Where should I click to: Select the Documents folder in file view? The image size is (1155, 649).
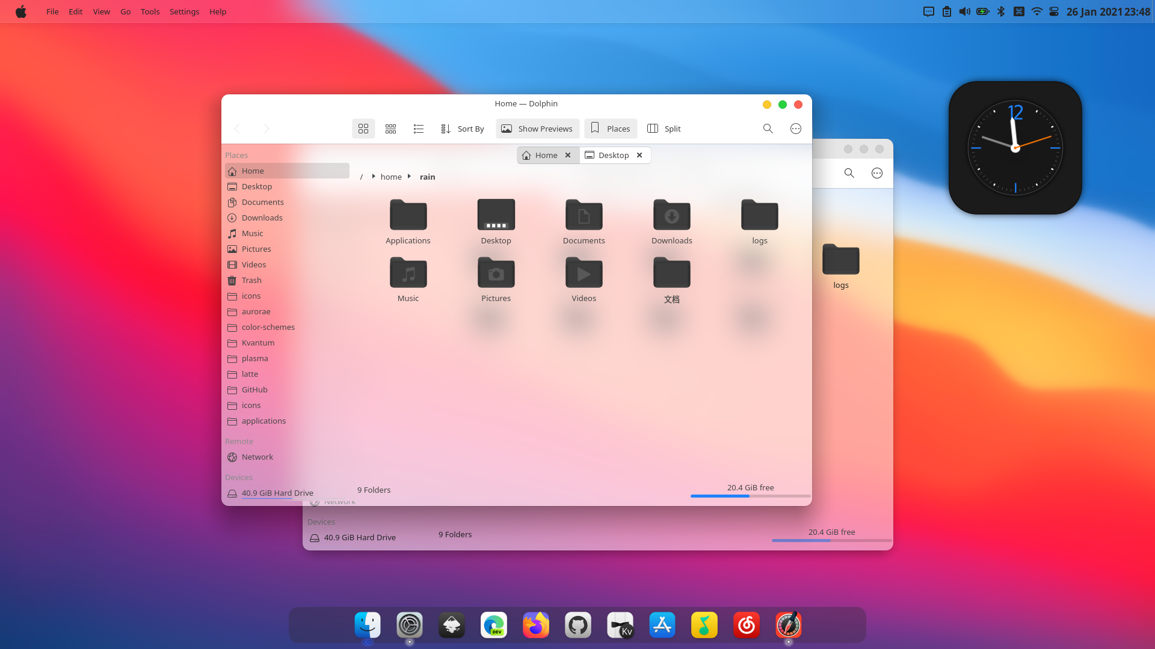(x=584, y=222)
